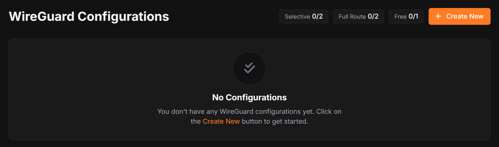Click the plus icon in Create New button

pyautogui.click(x=438, y=16)
